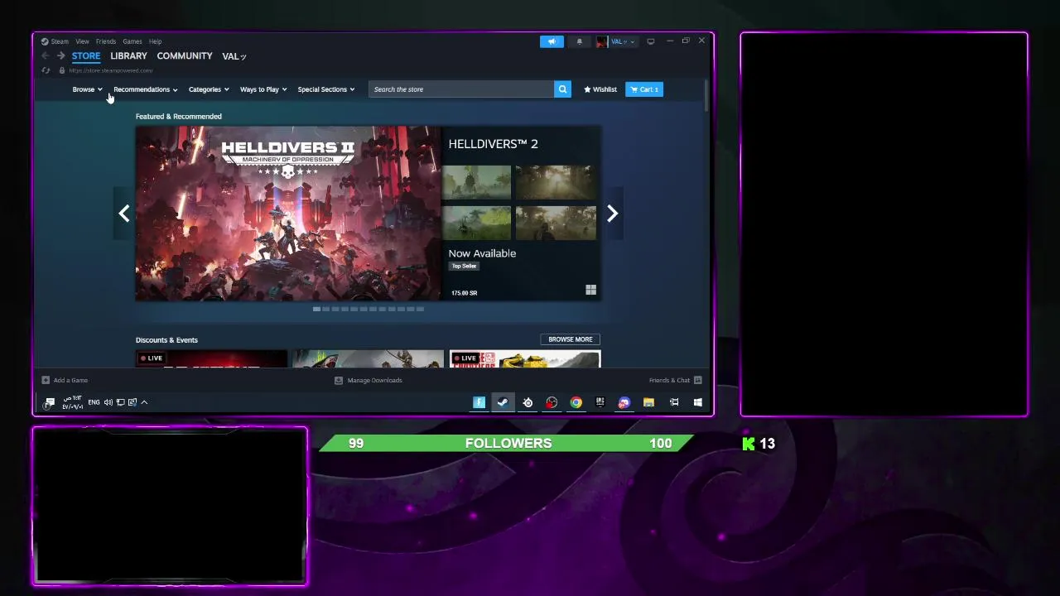The image size is (1060, 596).
Task: Click the volume speaker tray icon
Action: pos(108,402)
